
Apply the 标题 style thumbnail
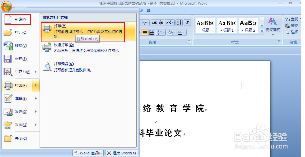205,25
